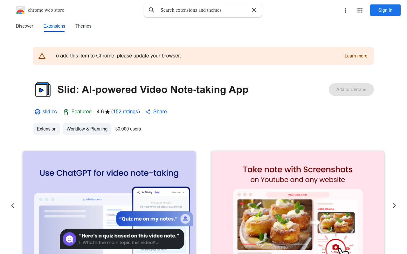Click the 30,000 users text
407x254 pixels.
click(x=128, y=129)
